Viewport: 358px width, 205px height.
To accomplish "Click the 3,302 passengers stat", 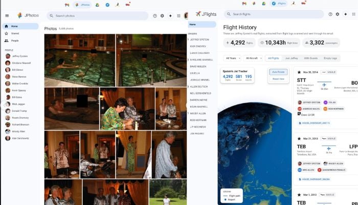I will pyautogui.click(x=321, y=43).
